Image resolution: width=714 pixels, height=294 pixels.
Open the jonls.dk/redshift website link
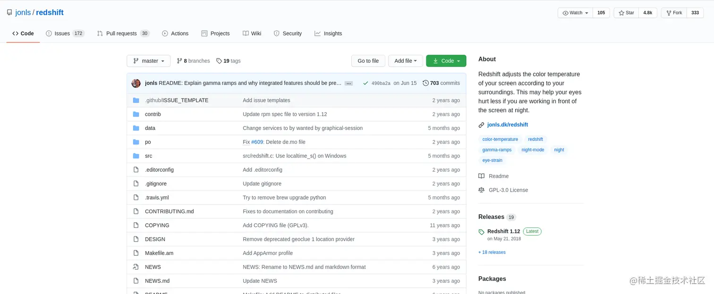pyautogui.click(x=508, y=125)
